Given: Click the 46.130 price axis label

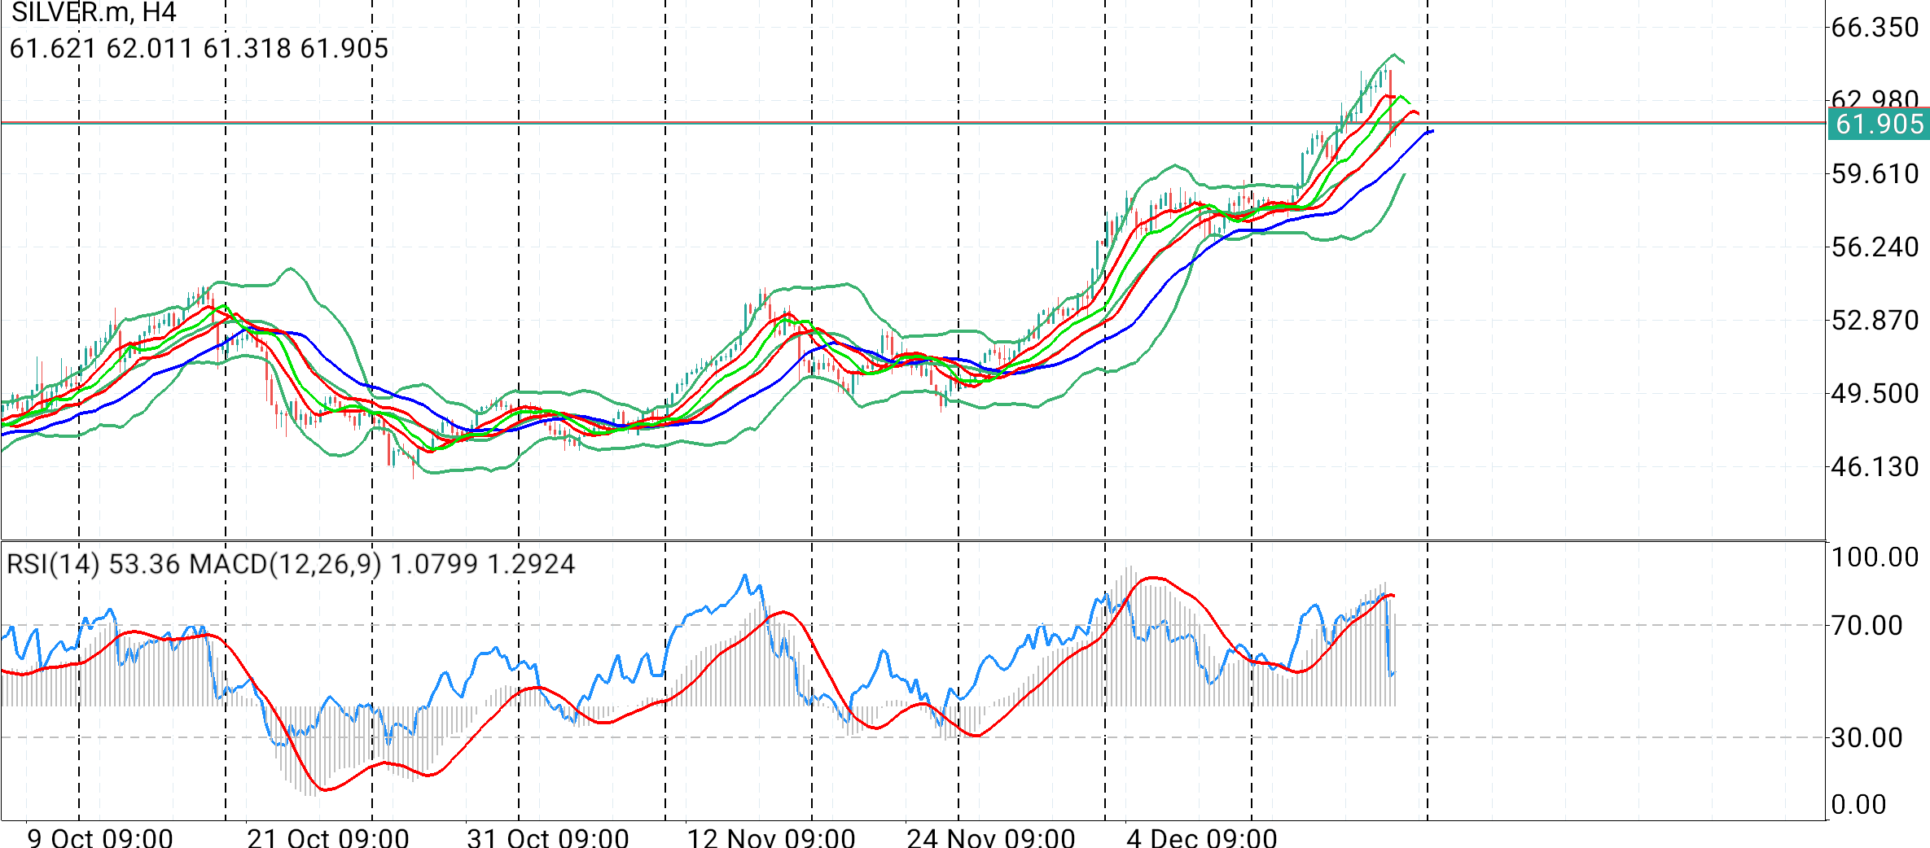Looking at the screenshot, I should tap(1875, 466).
